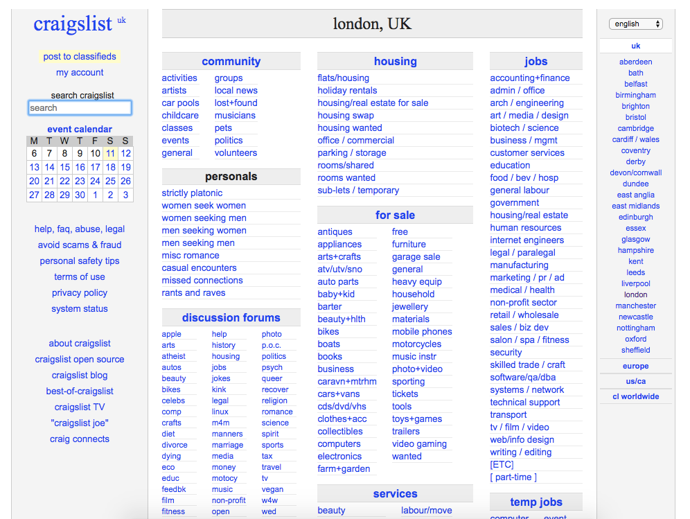The width and height of the screenshot is (690, 519).
Task: Open mobile phones for sale
Action: pyautogui.click(x=422, y=331)
